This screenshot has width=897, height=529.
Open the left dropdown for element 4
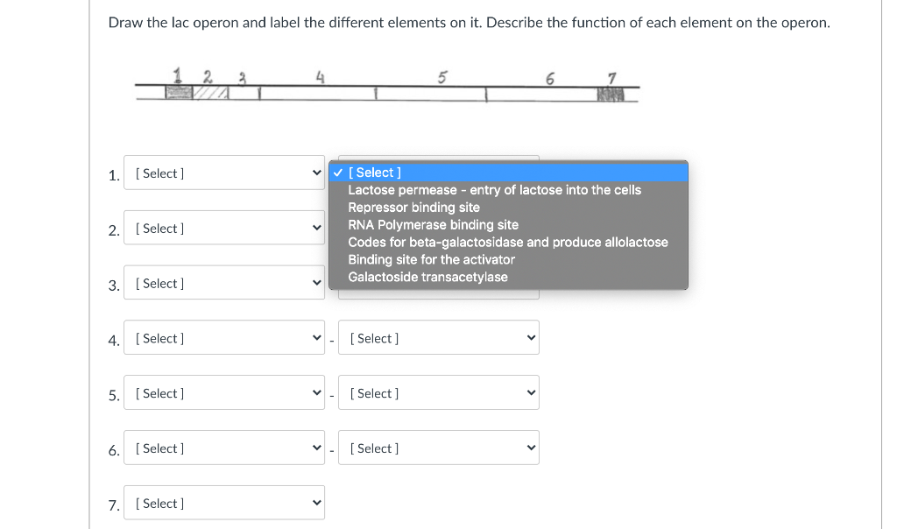tap(224, 337)
